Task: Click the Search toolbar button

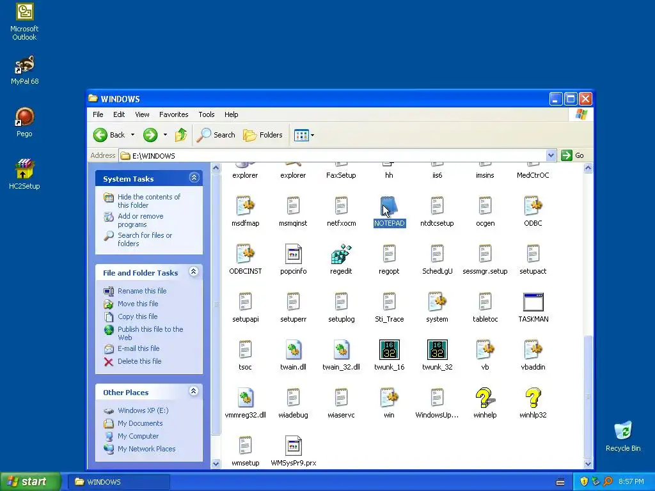Action: click(216, 135)
